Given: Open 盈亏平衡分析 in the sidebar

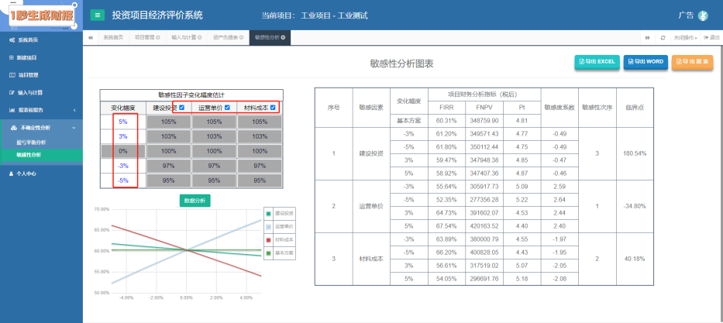Looking at the screenshot, I should (x=31, y=142).
